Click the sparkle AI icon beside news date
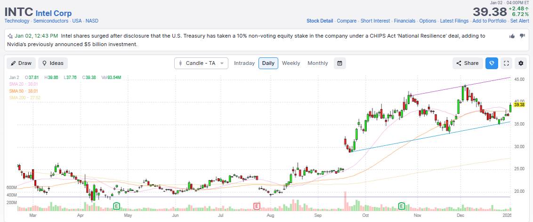The width and height of the screenshot is (533, 222). pyautogui.click(x=10, y=36)
